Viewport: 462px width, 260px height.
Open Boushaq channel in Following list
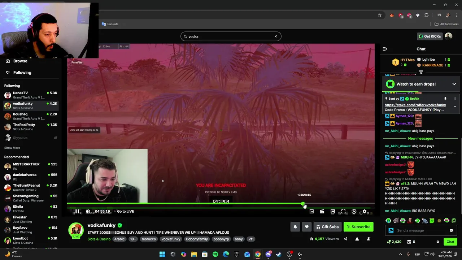[x=31, y=116]
